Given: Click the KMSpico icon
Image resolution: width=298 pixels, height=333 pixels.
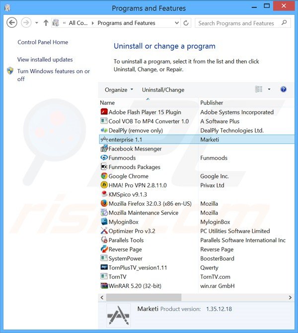Looking at the screenshot, I should click(x=104, y=194).
